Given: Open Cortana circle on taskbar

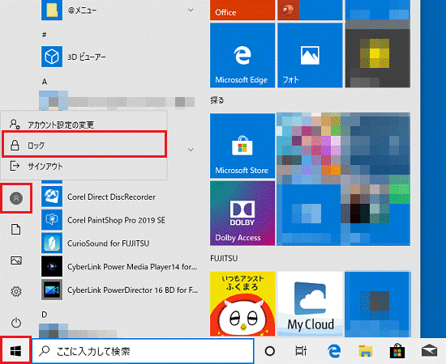Looking at the screenshot, I should [x=270, y=351].
